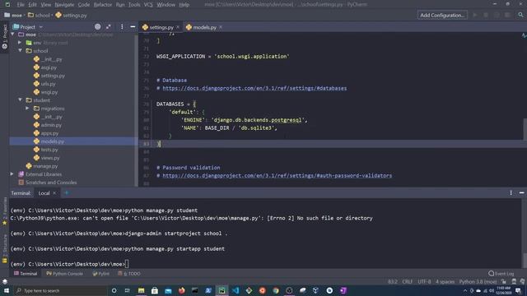Open 2: Favorites side strip button
Screen dimensions: 527x296
5,212
